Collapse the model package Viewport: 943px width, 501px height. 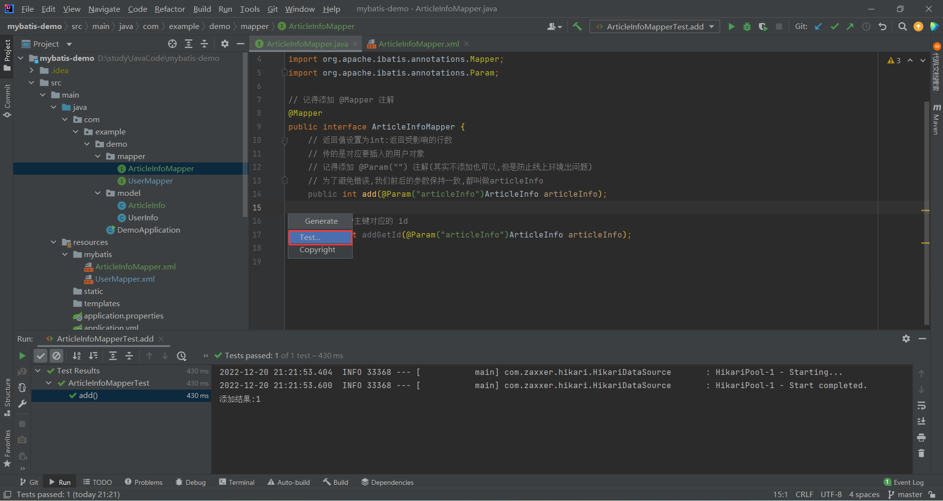pos(98,193)
